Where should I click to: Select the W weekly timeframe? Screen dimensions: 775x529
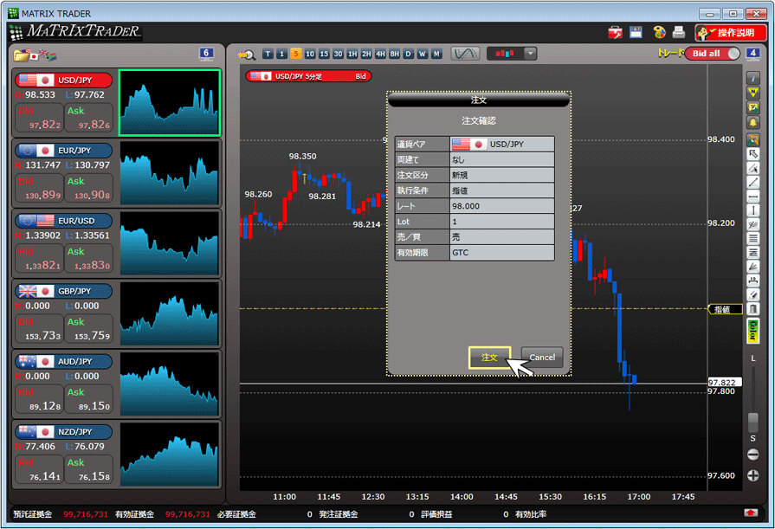tap(423, 54)
